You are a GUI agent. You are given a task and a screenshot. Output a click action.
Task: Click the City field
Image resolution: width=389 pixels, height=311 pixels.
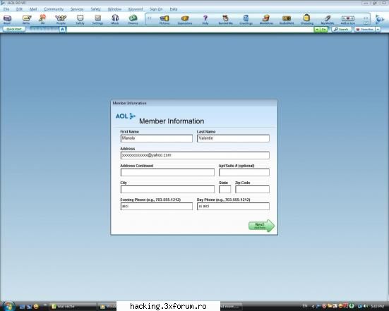pyautogui.click(x=167, y=189)
